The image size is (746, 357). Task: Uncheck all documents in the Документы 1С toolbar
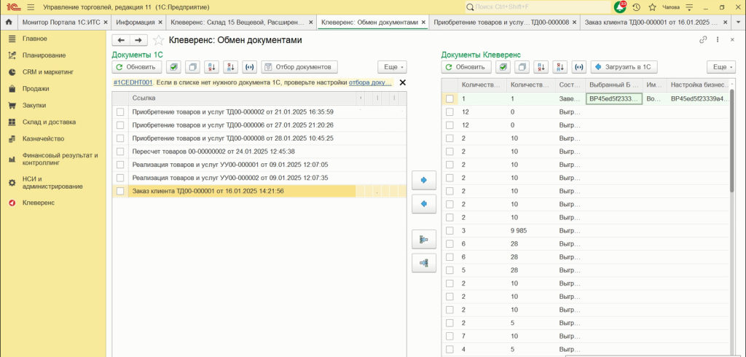click(192, 67)
